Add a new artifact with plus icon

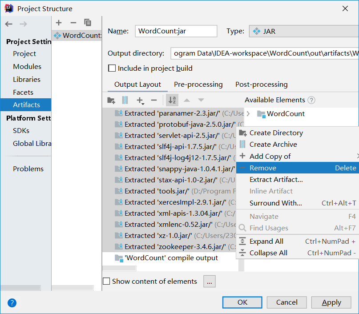[59, 23]
